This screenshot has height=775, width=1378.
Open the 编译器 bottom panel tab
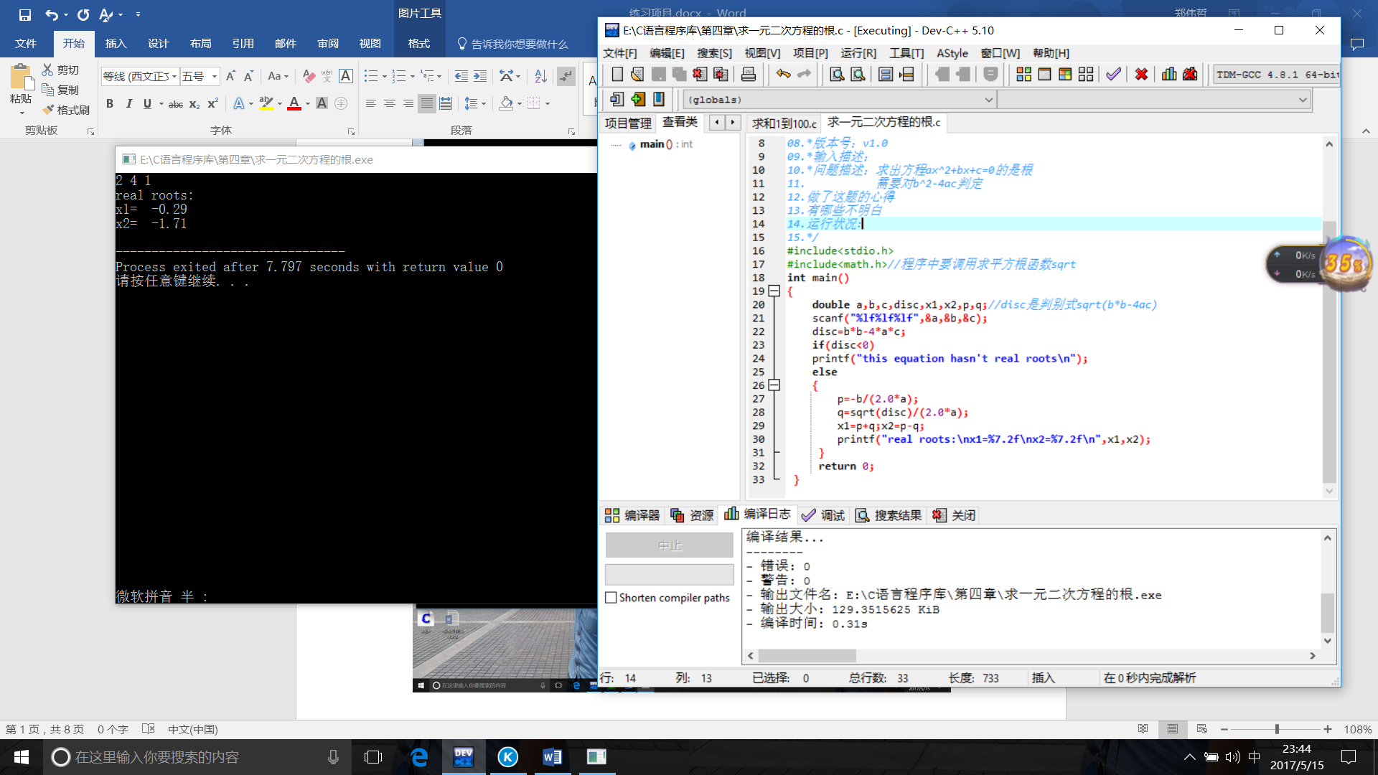coord(632,515)
